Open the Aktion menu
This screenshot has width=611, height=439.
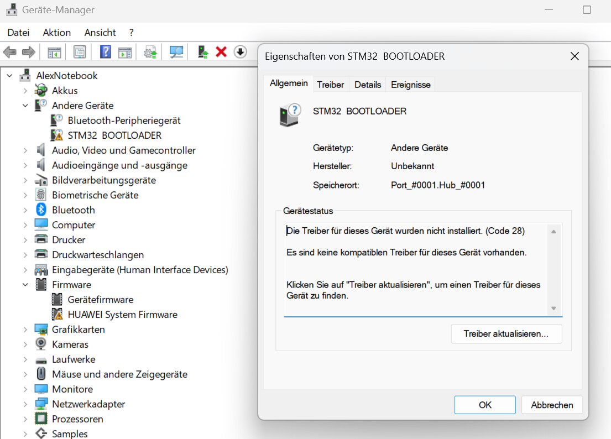pyautogui.click(x=56, y=32)
